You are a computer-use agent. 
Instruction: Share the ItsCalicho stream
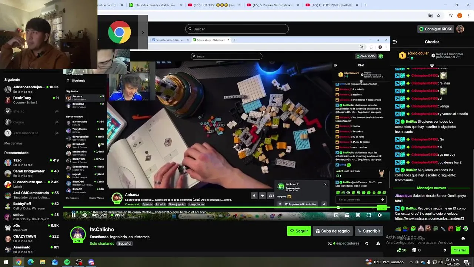tap(366, 243)
